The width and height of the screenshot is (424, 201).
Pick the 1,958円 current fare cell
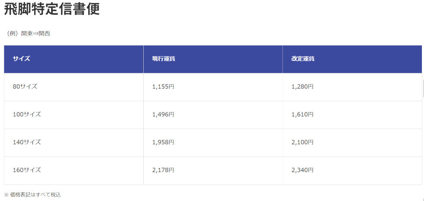click(x=163, y=142)
